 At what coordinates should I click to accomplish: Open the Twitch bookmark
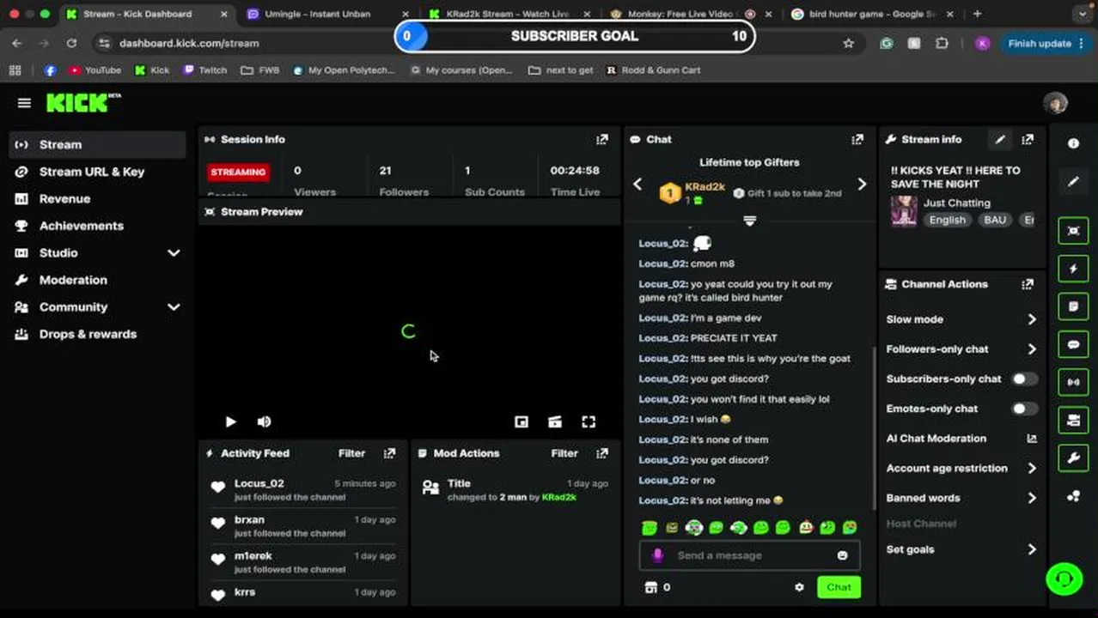coord(205,70)
